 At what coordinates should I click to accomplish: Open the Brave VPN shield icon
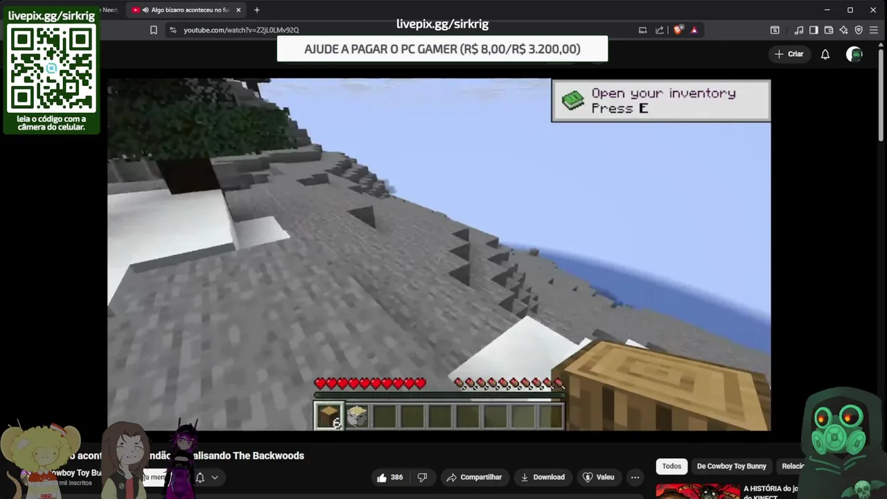click(859, 30)
